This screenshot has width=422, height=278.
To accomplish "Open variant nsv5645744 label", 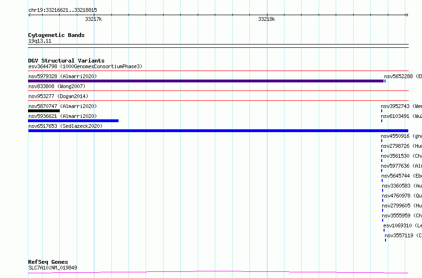I will coord(402,176).
